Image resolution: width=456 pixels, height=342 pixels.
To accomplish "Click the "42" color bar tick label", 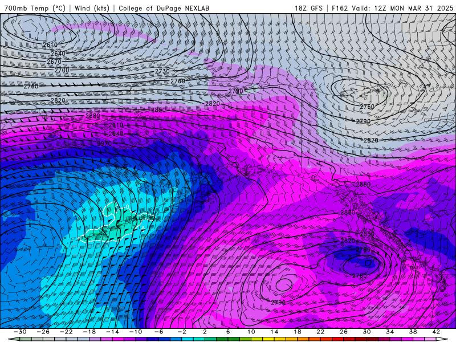I will 436,332.
